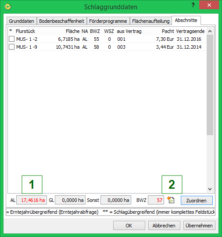Click the NA column header

tap(85, 31)
